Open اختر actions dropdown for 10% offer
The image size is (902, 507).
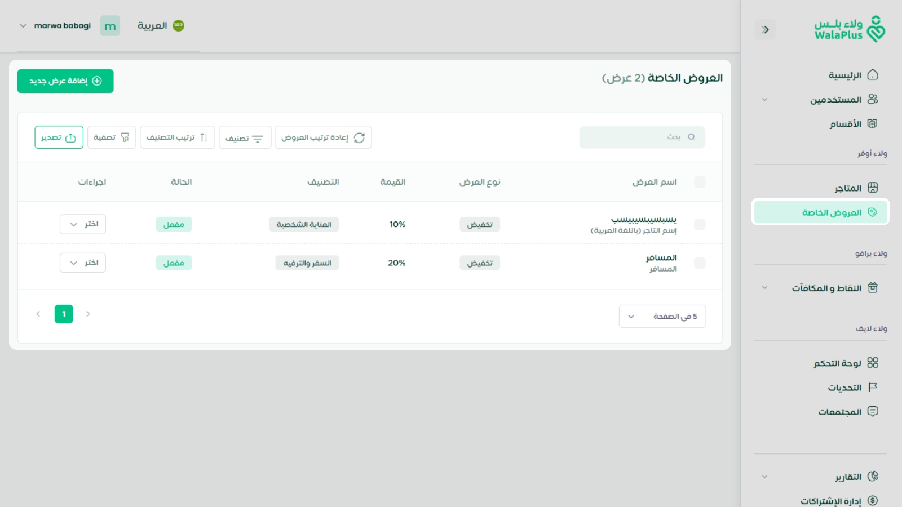coord(83,224)
